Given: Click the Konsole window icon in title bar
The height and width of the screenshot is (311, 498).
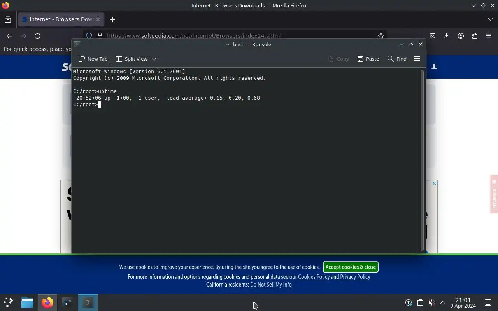Looking at the screenshot, I should 77,44.
